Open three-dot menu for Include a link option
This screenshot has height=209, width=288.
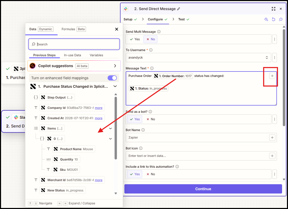(x=275, y=174)
